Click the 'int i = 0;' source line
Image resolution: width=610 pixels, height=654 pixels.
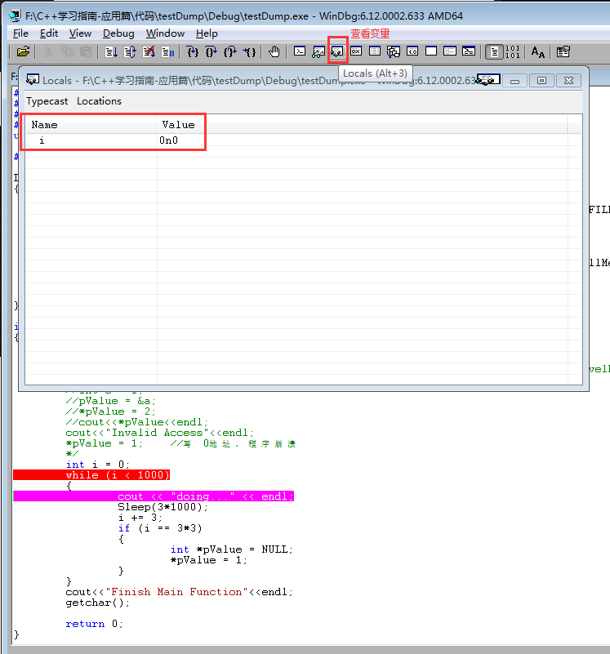(x=98, y=465)
